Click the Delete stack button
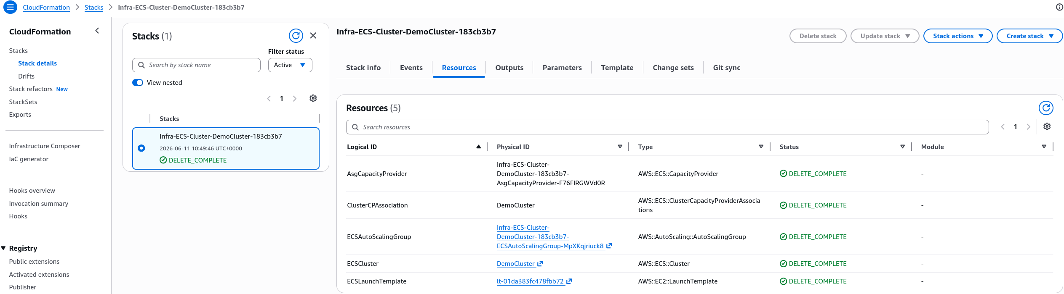This screenshot has width=1064, height=294. (x=818, y=36)
